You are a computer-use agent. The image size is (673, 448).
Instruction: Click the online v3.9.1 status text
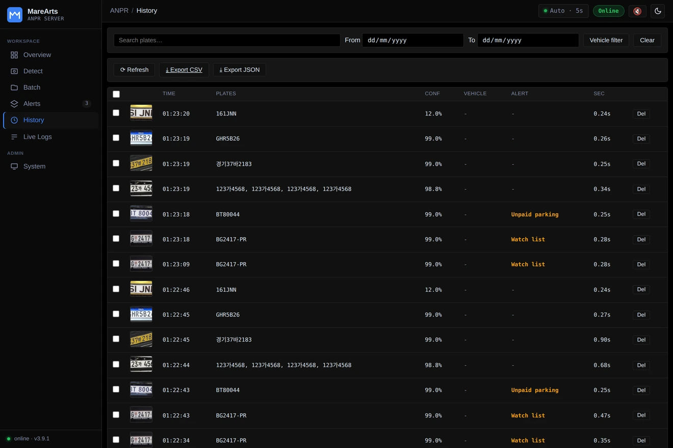click(x=32, y=438)
